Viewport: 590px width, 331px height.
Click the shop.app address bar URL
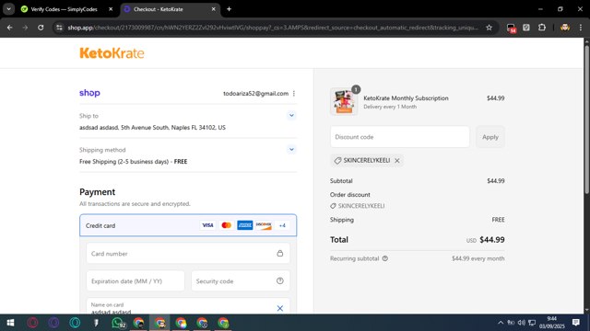pos(273,28)
